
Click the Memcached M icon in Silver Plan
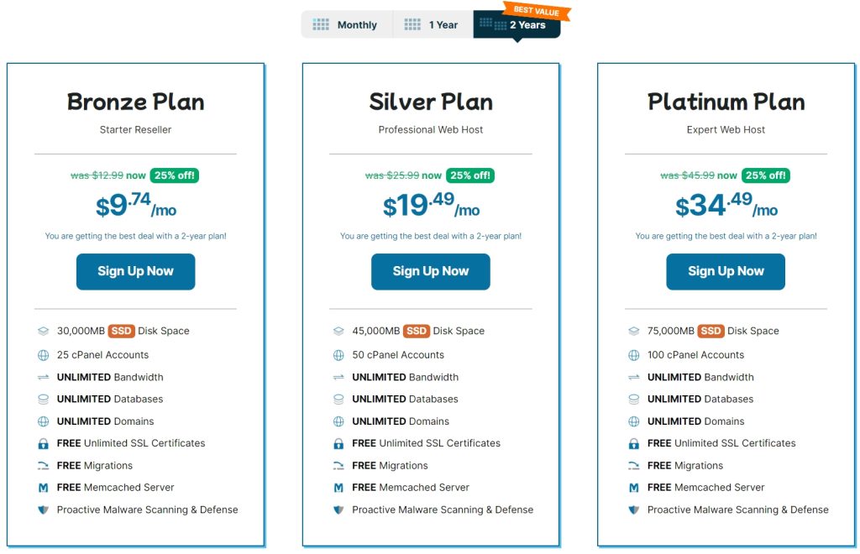[338, 488]
